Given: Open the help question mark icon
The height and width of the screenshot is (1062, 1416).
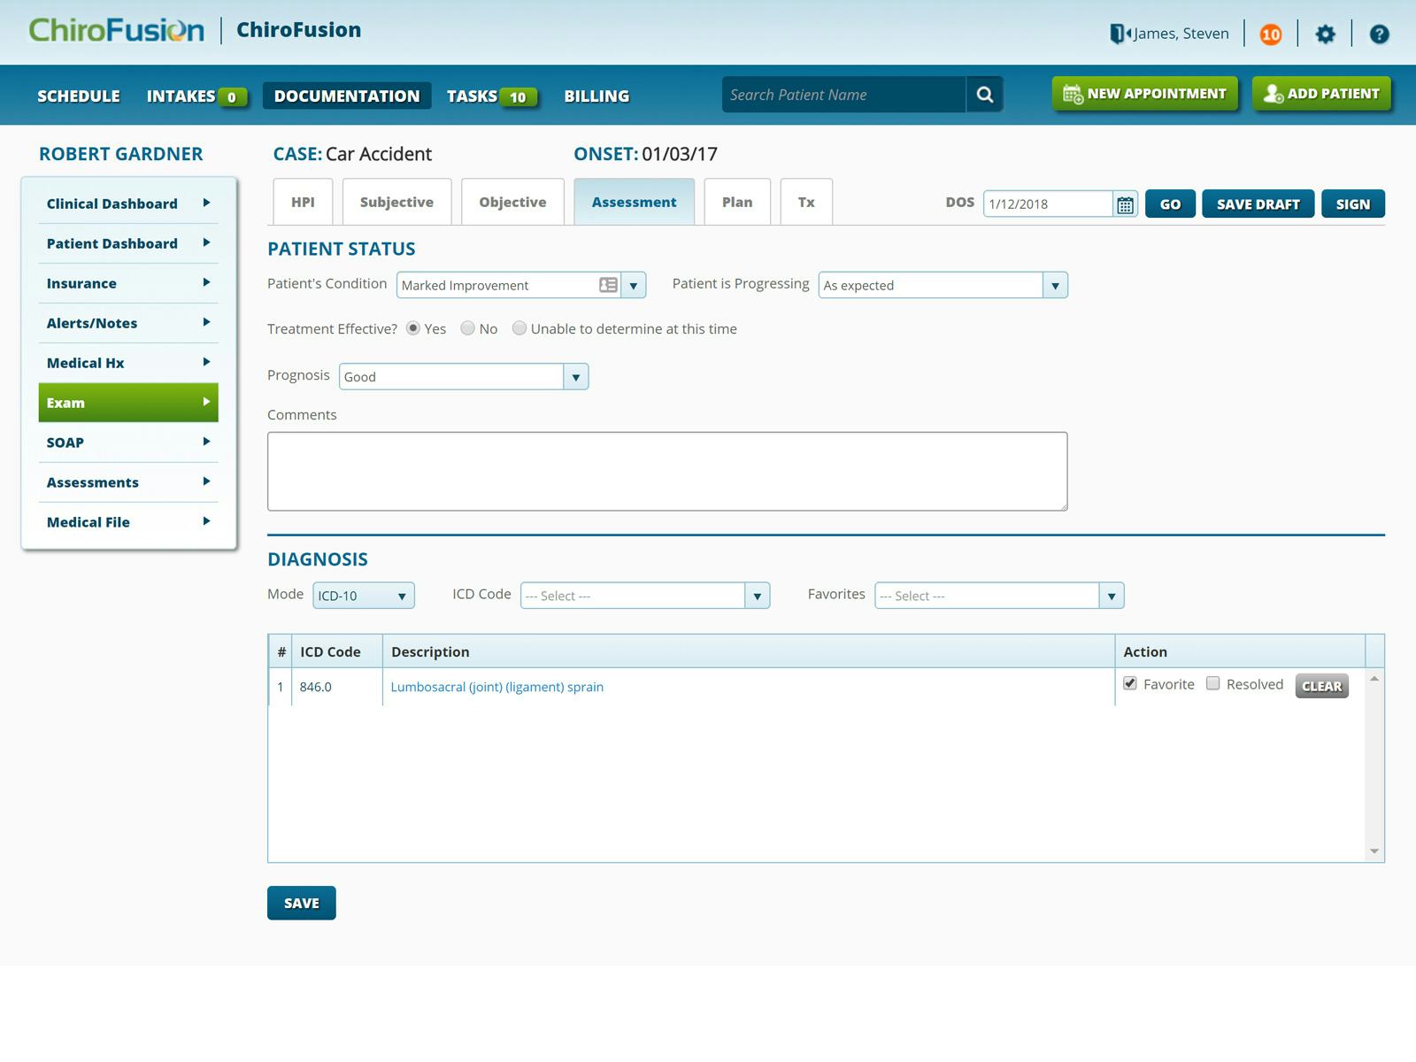Looking at the screenshot, I should point(1378,34).
